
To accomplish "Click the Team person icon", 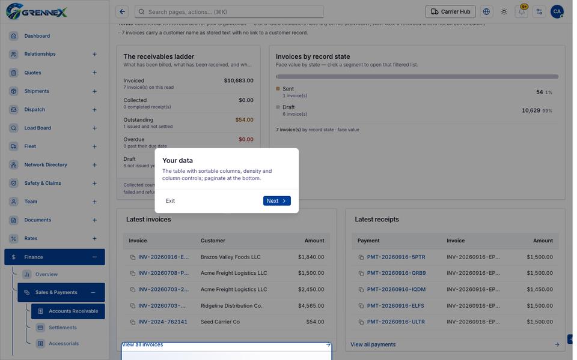I will click(x=14, y=202).
